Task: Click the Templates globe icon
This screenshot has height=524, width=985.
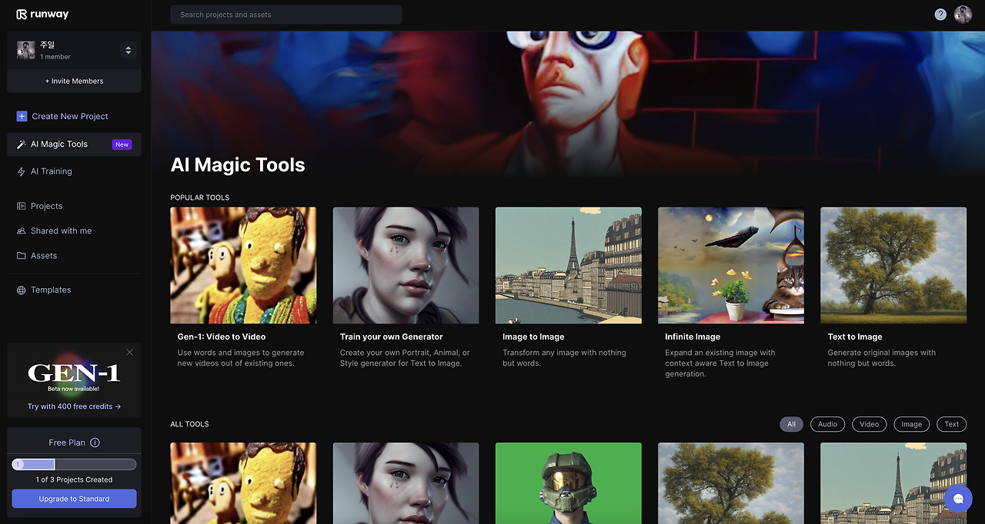Action: 22,290
